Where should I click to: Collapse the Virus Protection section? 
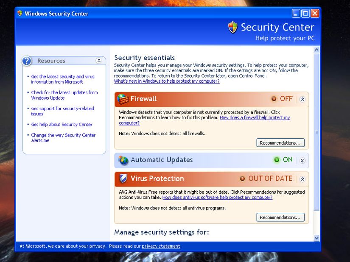(x=302, y=178)
